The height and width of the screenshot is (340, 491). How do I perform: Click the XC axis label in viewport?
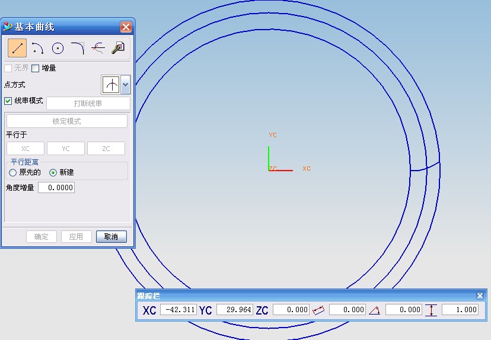307,168
